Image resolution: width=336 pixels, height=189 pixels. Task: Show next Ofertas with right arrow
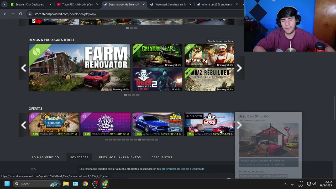239,125
